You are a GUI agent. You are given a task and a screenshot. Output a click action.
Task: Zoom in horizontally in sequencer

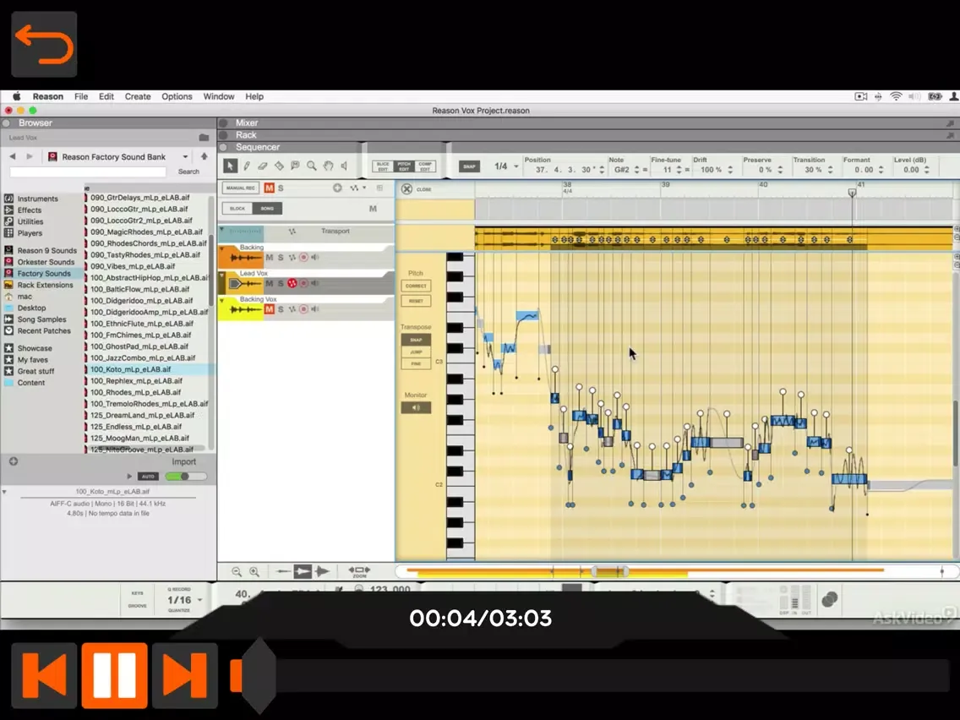(x=254, y=572)
